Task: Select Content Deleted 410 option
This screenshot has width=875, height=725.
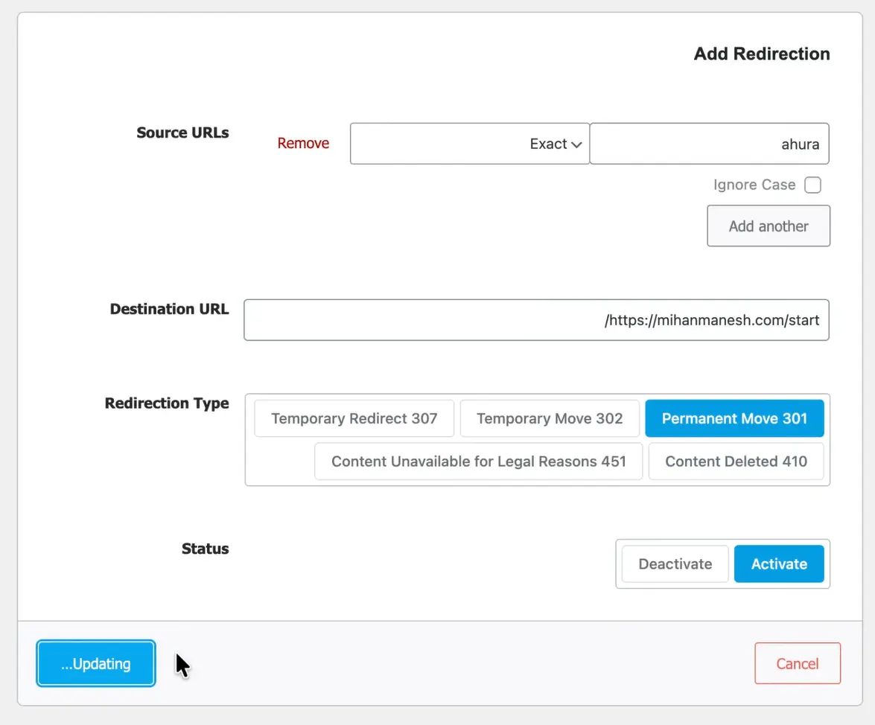Action: [736, 461]
